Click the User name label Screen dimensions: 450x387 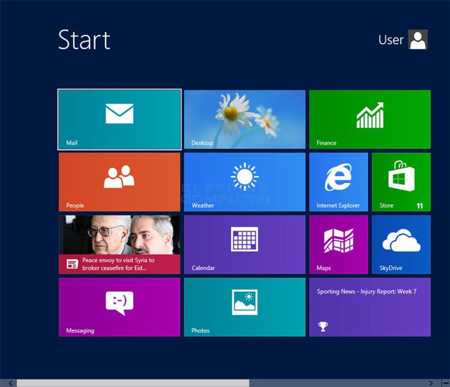tap(391, 40)
